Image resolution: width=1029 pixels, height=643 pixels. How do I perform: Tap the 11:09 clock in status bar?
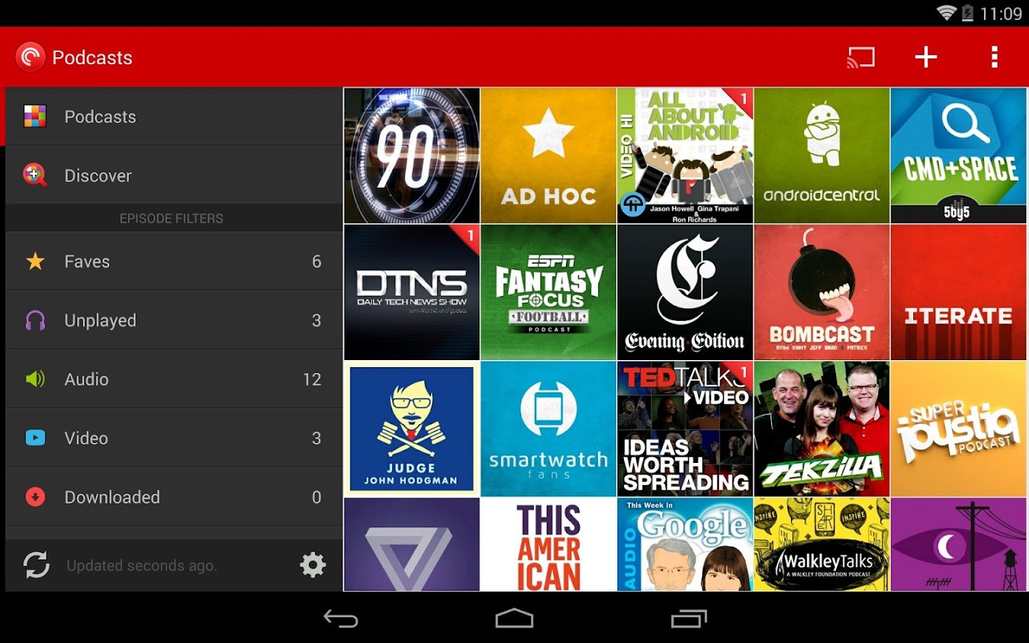tap(1001, 14)
